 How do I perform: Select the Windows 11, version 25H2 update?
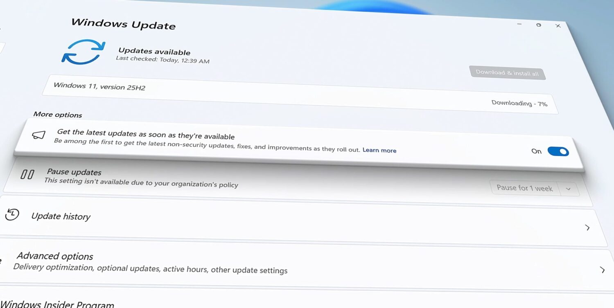coord(99,86)
